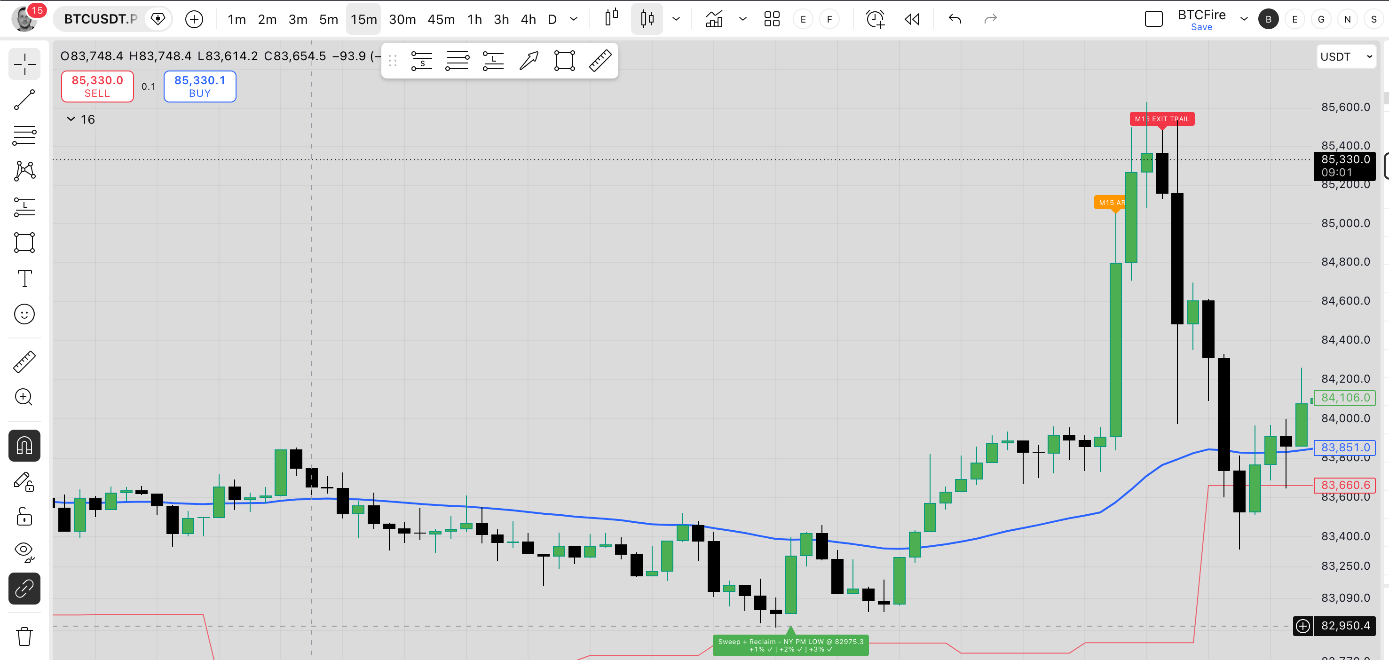Click the N circle button
Viewport: 1389px width, 660px height.
coord(1348,19)
